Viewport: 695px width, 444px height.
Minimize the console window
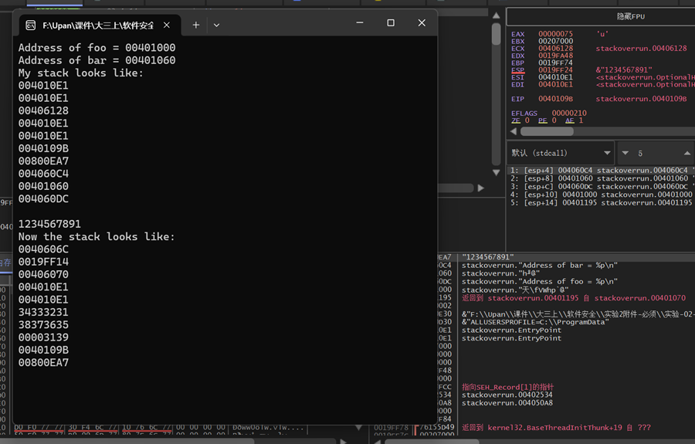[x=360, y=23]
